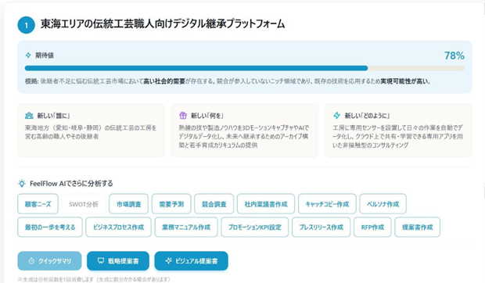
Task: Click the lightning icon next to 新しい「どのように」
Action: tap(336, 116)
